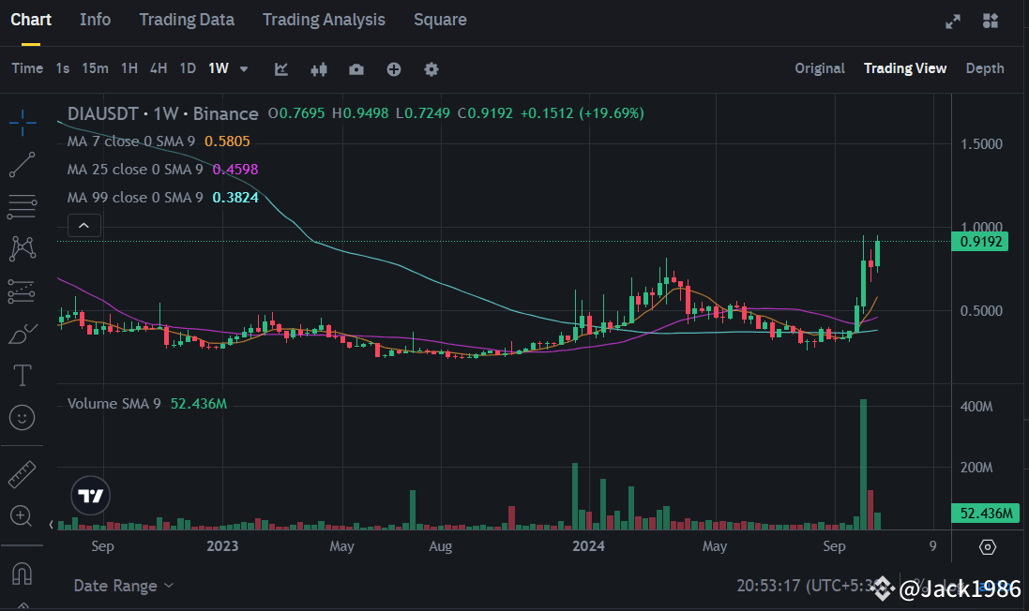
Task: Open candlestick chart style options
Action: [x=318, y=68]
